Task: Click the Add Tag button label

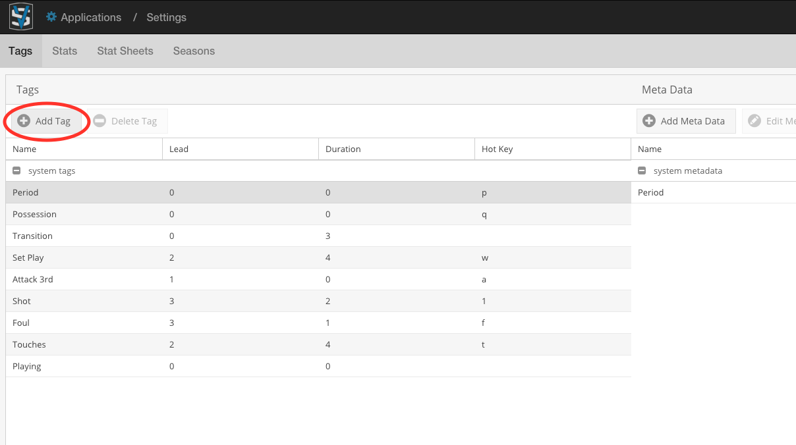Action: tap(53, 121)
